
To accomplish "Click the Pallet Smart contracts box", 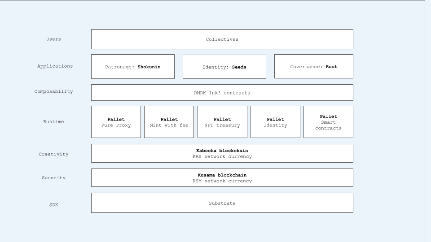I will pyautogui.click(x=329, y=122).
